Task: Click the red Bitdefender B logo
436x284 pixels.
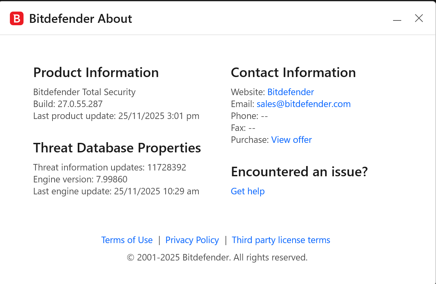Action: pos(16,18)
